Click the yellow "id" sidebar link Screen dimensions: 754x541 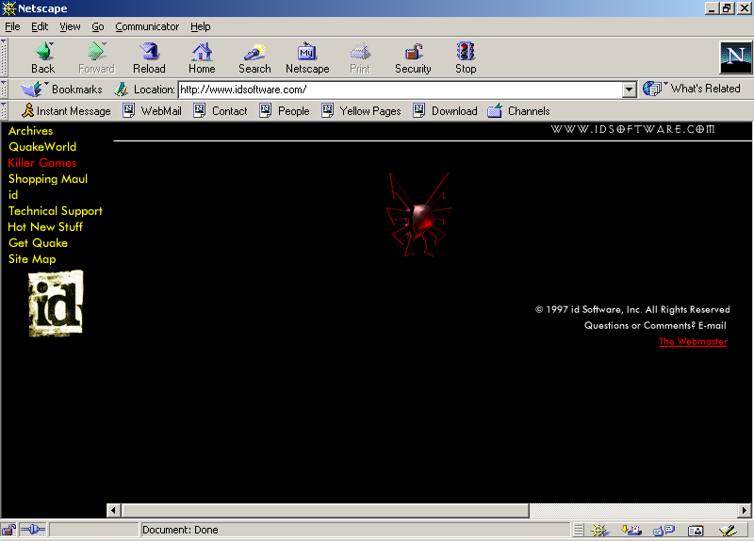[x=13, y=195]
